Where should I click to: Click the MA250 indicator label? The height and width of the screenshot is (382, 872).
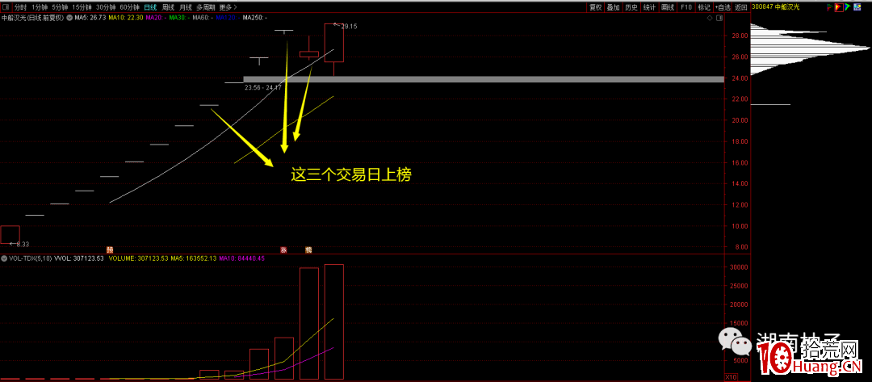point(254,18)
